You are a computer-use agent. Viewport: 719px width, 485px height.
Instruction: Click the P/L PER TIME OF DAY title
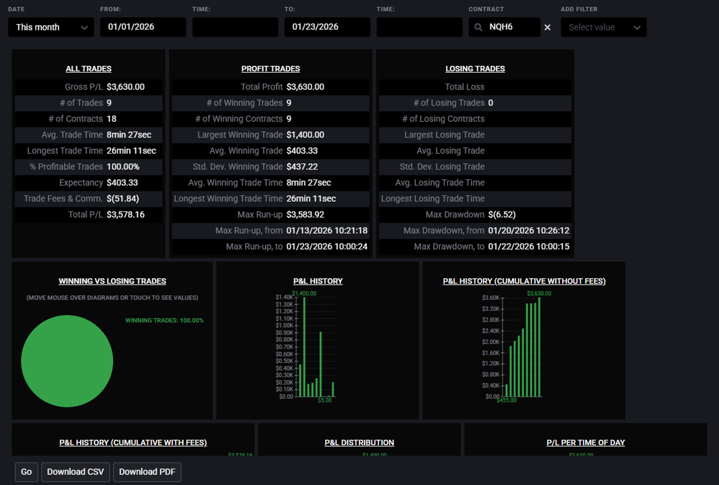(x=586, y=443)
